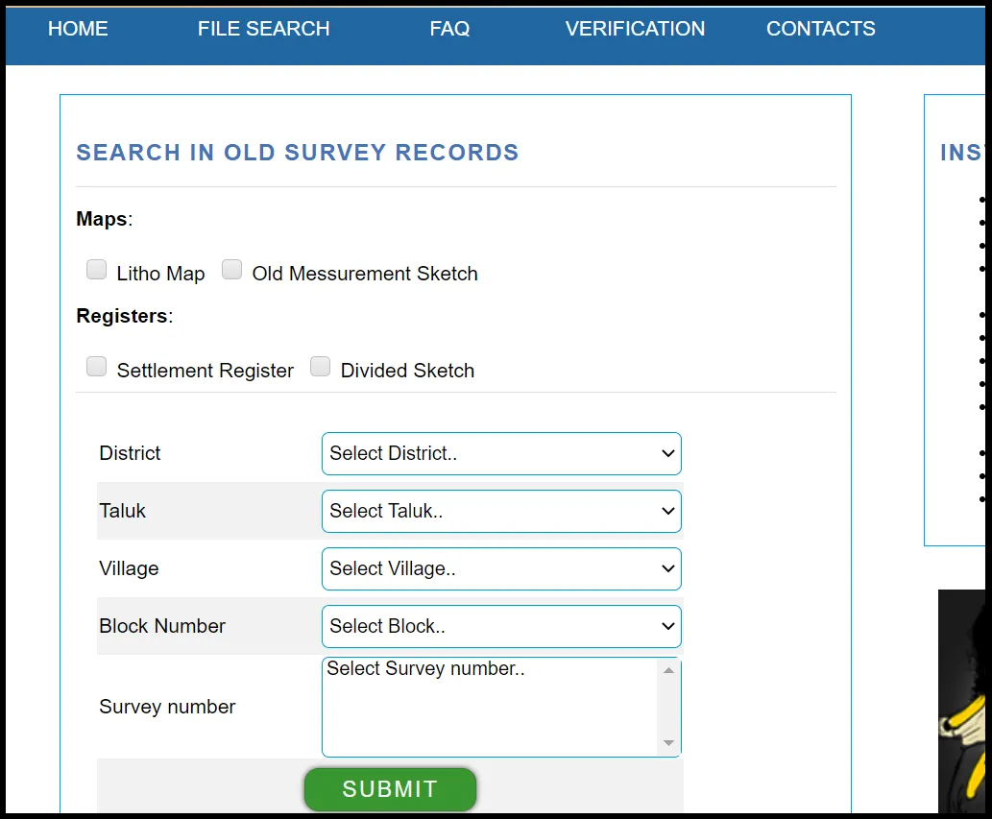Open the Select Taluk dropdown
Image resolution: width=992 pixels, height=819 pixels.
point(500,511)
